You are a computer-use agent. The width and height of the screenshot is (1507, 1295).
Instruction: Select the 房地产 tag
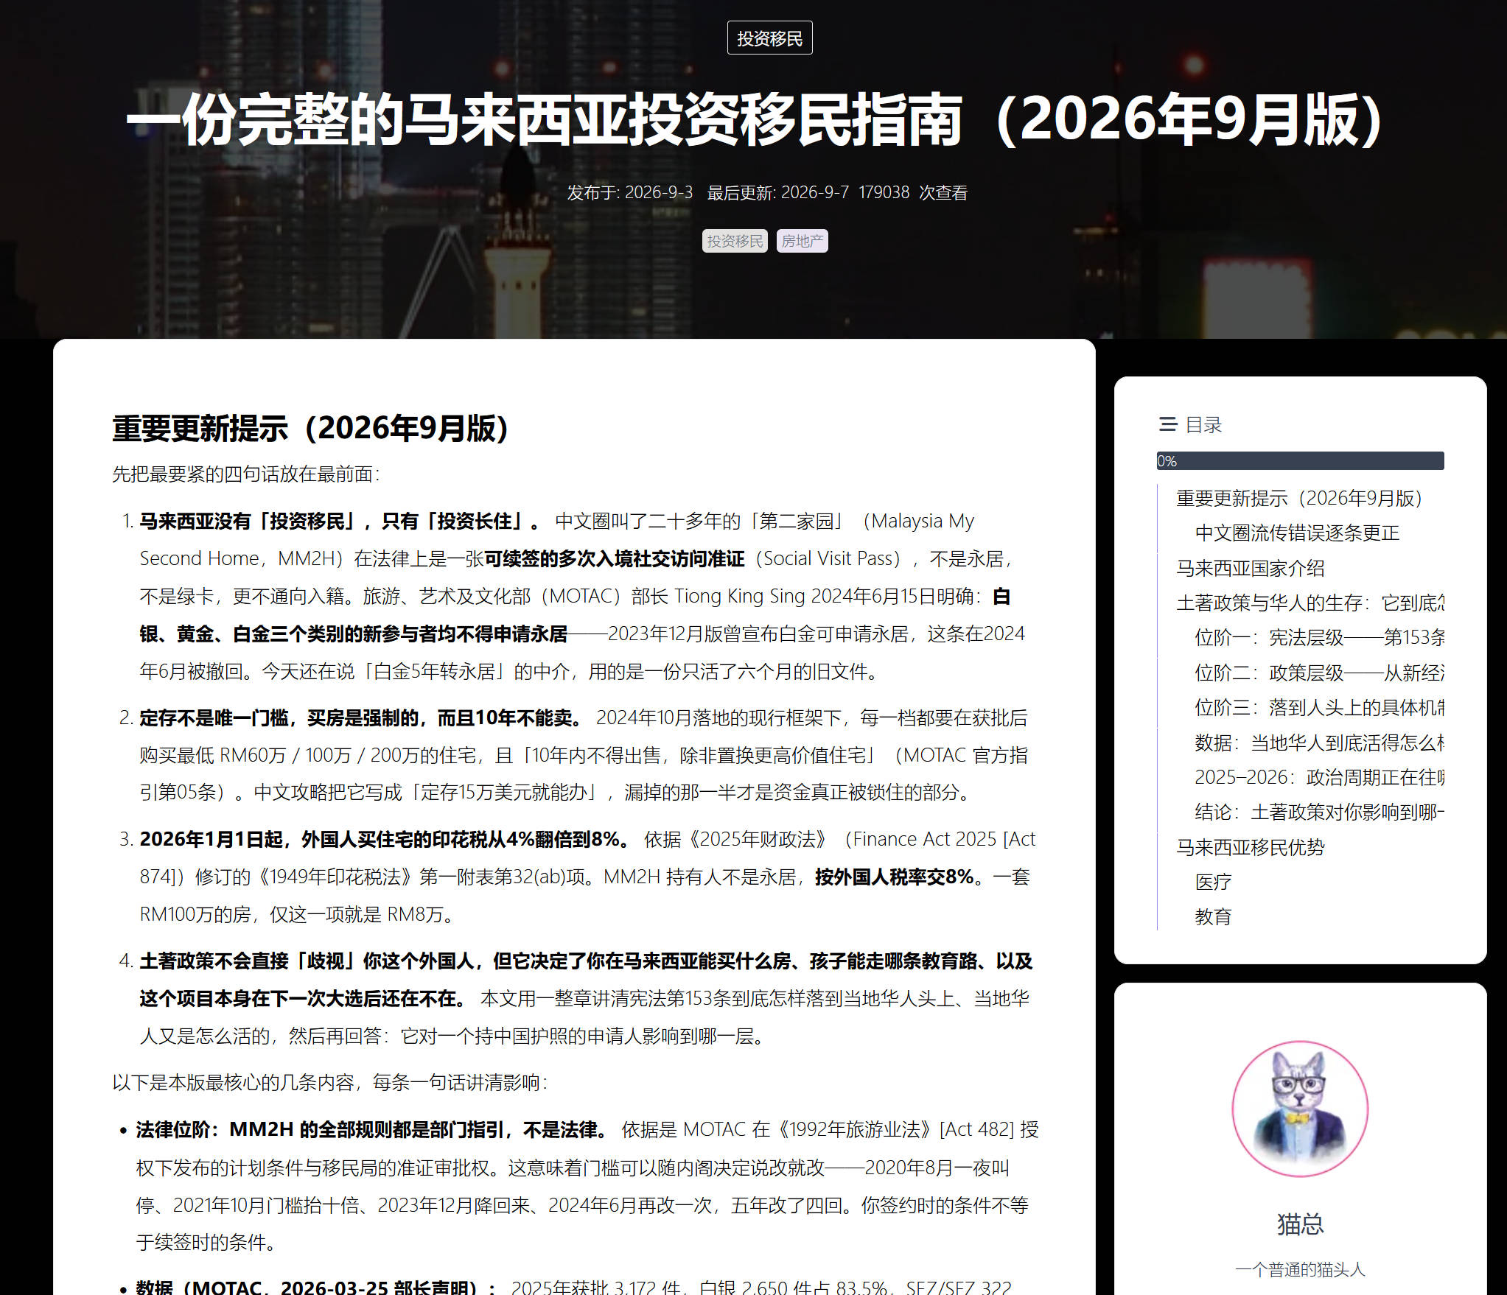click(802, 241)
